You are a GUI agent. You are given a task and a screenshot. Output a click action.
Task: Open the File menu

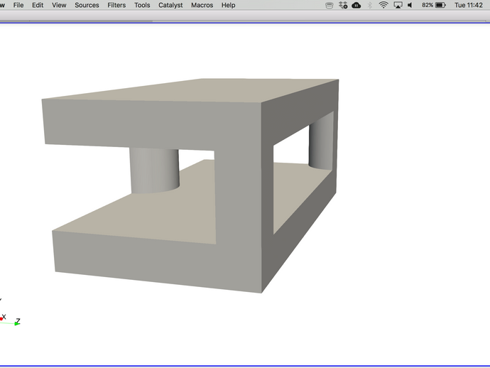(x=18, y=5)
